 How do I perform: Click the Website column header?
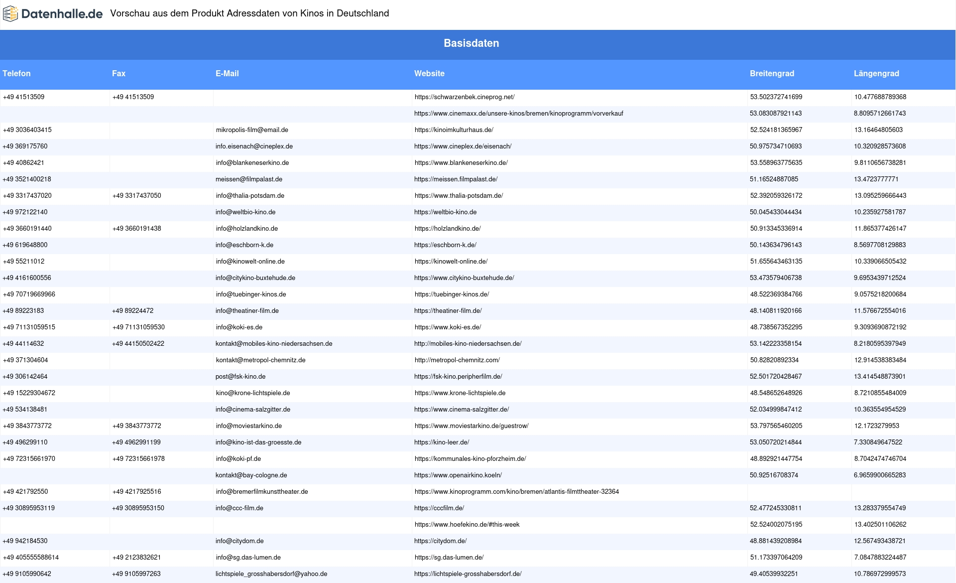[x=429, y=73]
